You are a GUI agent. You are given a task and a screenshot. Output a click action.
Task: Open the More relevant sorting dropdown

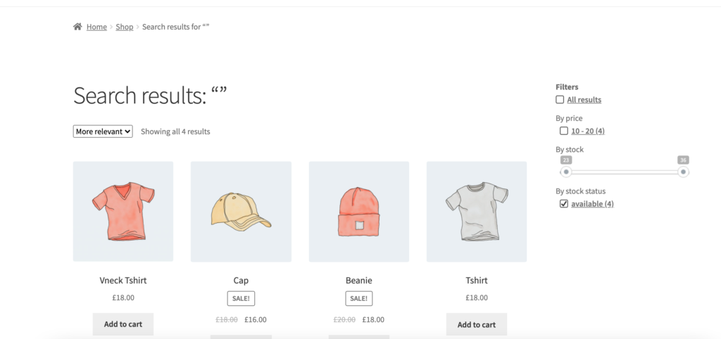(103, 132)
